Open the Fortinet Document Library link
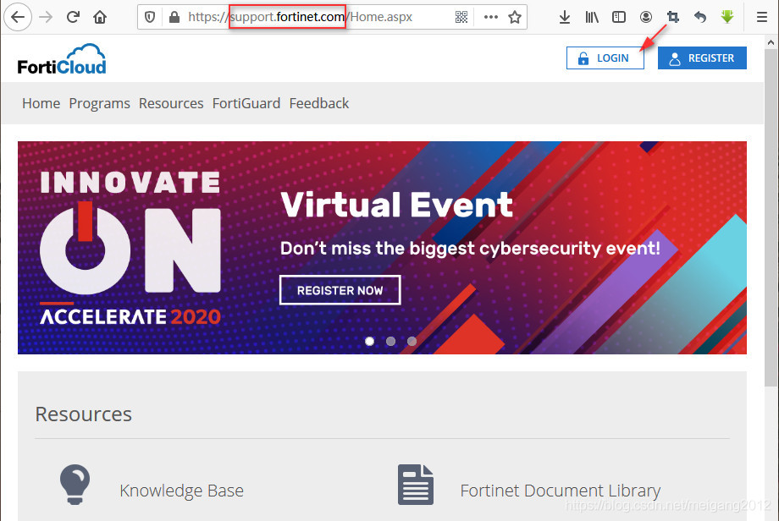Viewport: 779px width, 521px height. pos(560,491)
